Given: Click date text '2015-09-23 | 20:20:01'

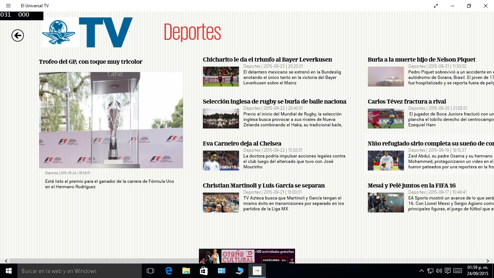Looking at the screenshot, I should click(283, 66).
